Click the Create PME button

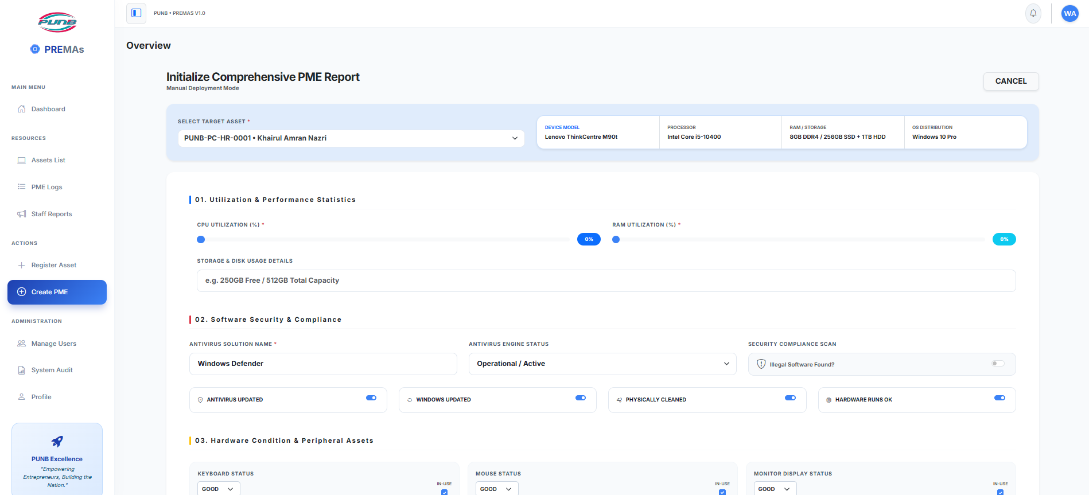[x=57, y=292]
